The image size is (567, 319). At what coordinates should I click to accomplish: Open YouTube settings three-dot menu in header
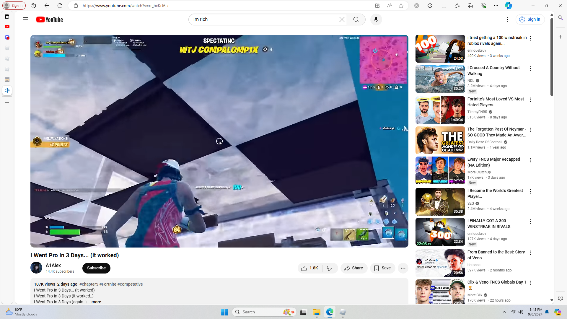click(507, 19)
